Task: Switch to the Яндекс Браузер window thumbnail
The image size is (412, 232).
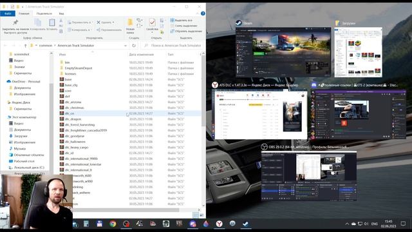Action: tap(259, 114)
